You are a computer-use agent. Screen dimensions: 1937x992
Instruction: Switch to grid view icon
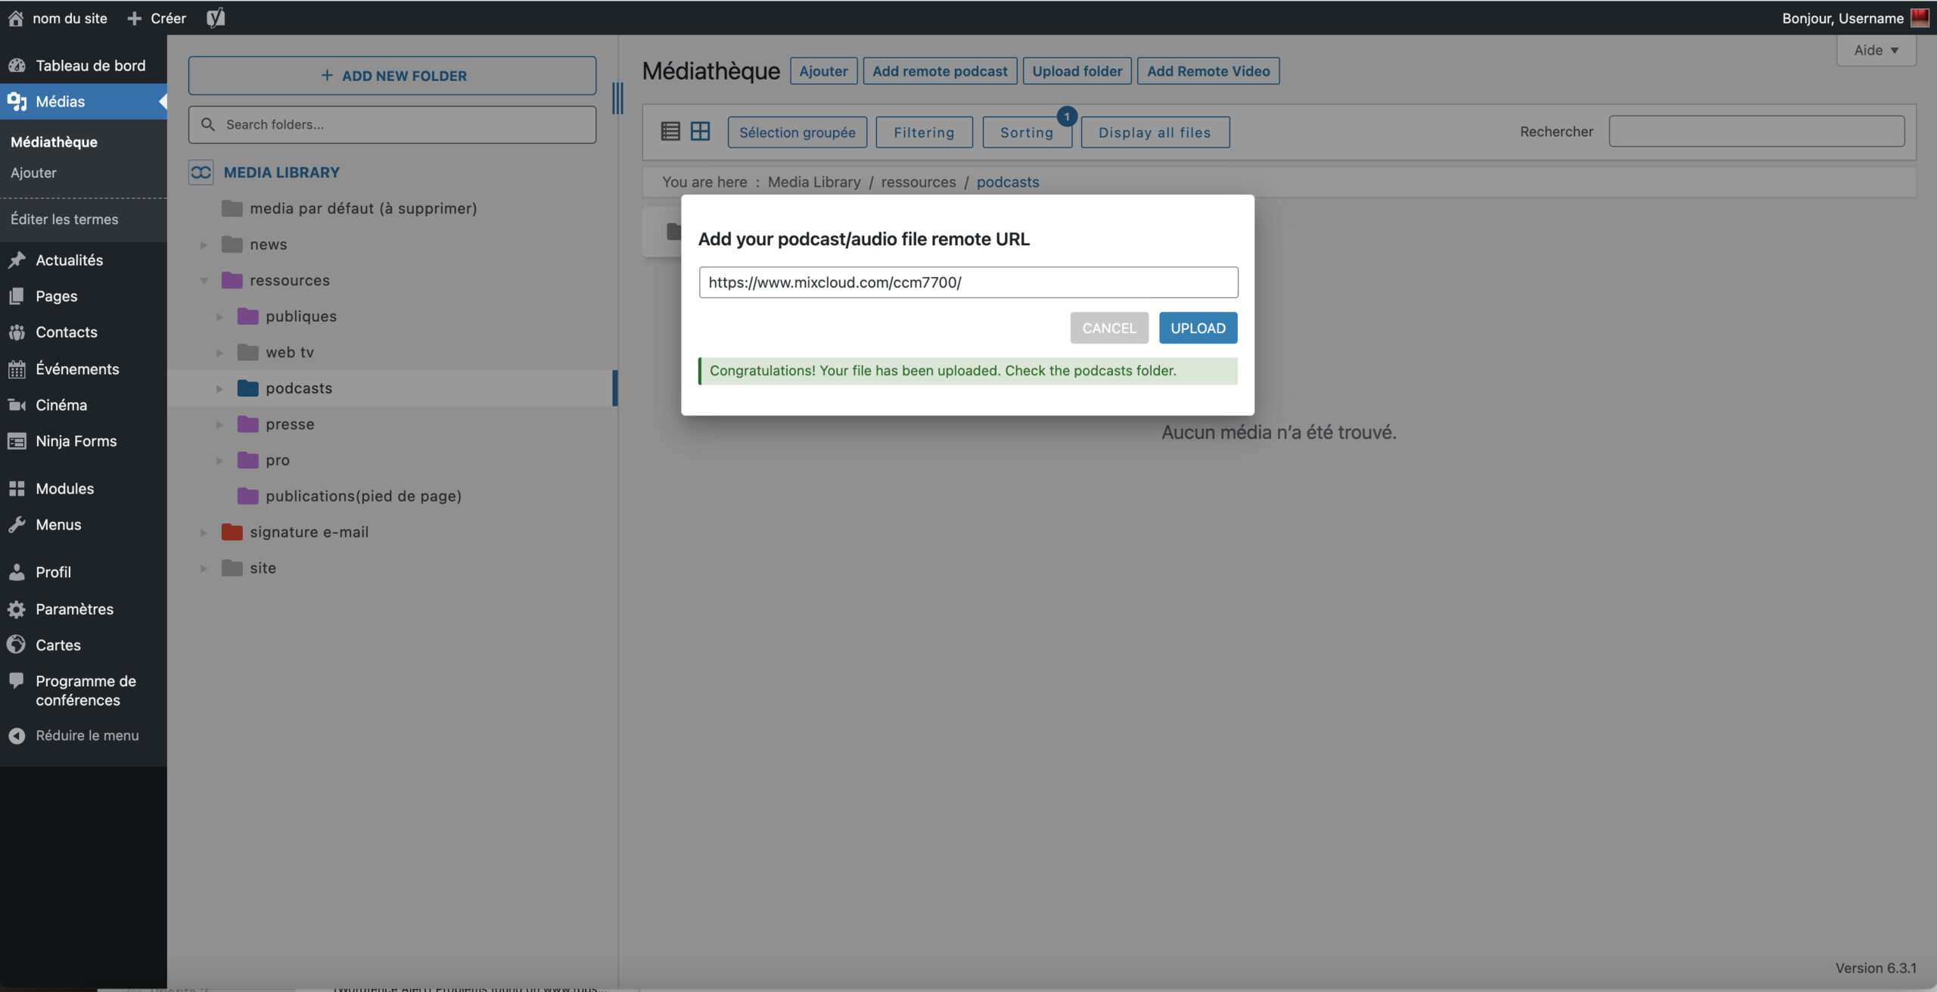(x=701, y=132)
